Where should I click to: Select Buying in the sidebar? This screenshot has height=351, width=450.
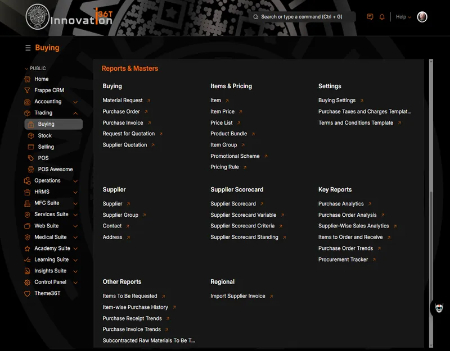[53, 124]
